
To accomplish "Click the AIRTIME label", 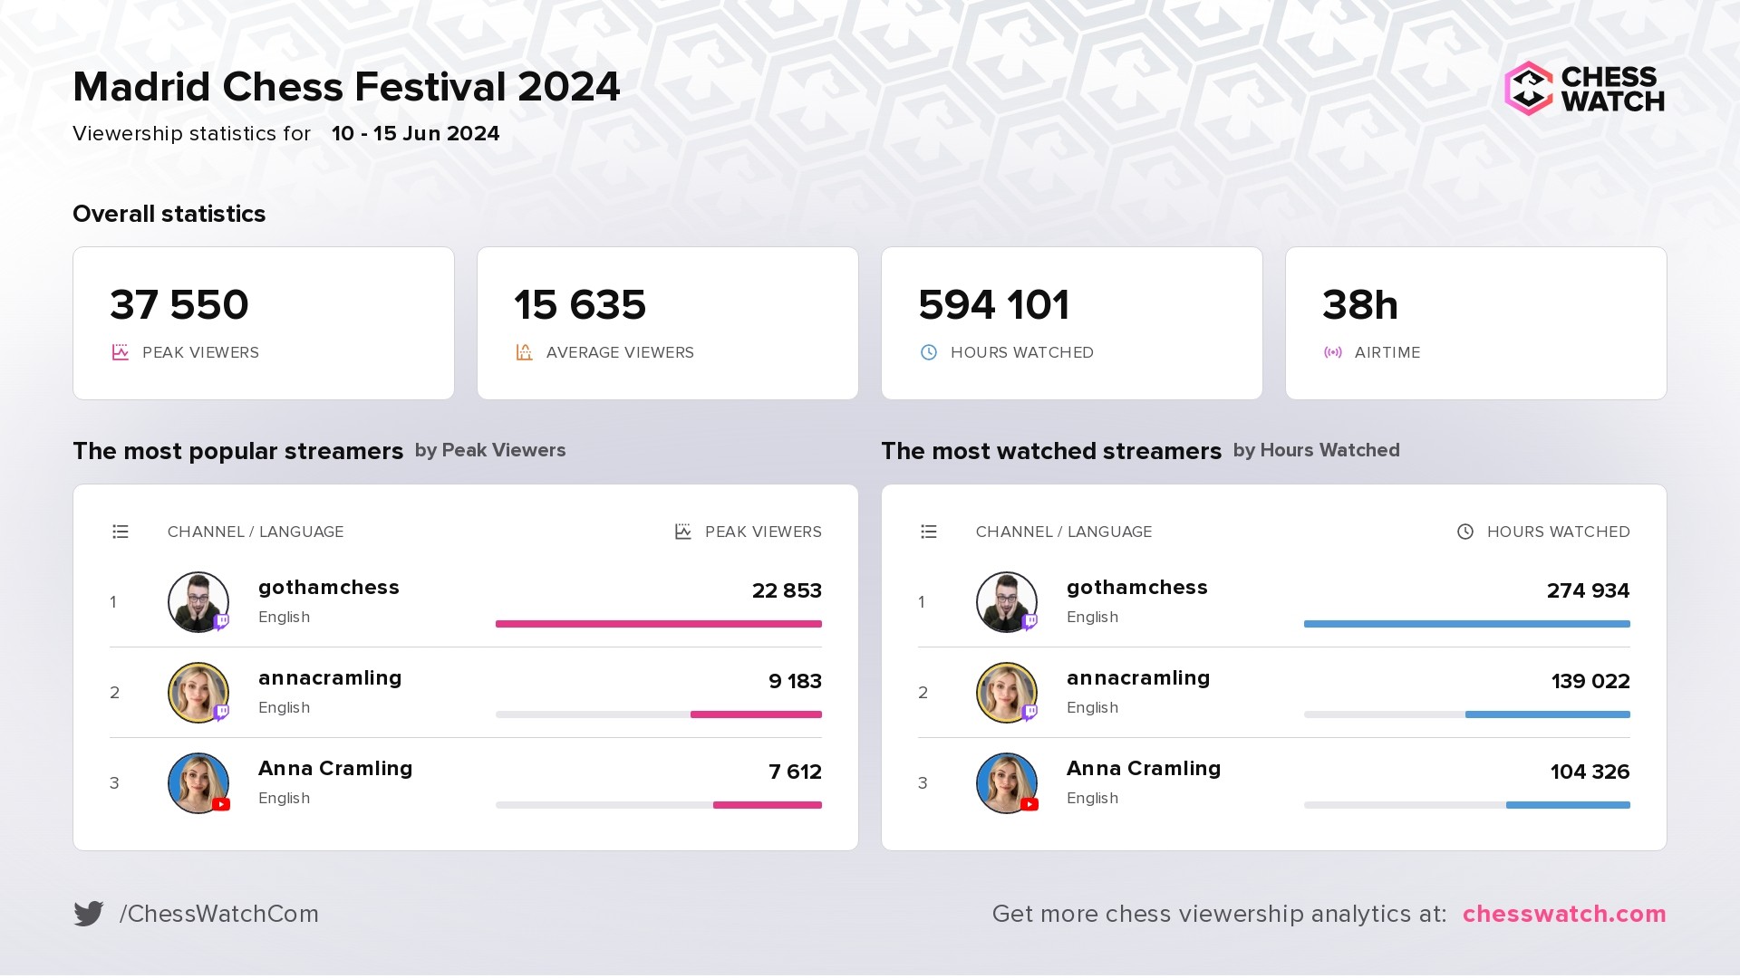I will pos(1387,352).
